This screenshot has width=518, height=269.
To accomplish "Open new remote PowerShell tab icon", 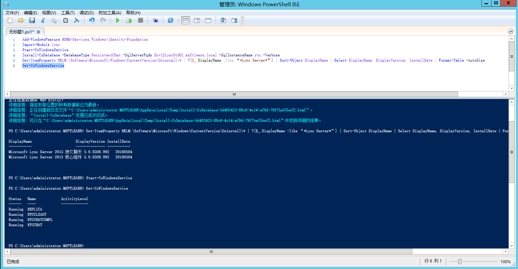I will coord(156,21).
